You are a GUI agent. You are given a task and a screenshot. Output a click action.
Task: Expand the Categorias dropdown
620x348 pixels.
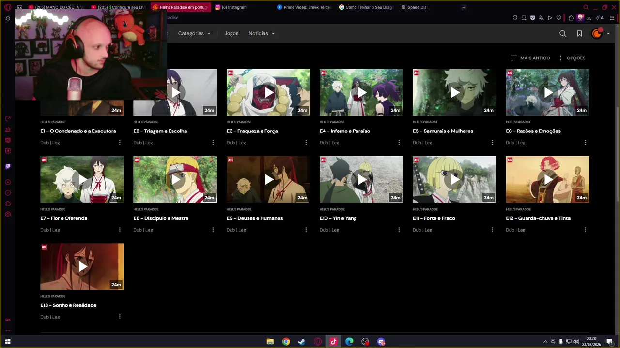pyautogui.click(x=194, y=33)
